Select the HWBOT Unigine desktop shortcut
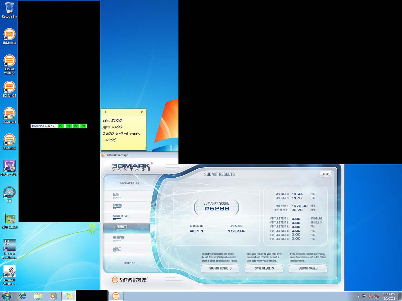This screenshot has height=301, width=402. (9, 276)
